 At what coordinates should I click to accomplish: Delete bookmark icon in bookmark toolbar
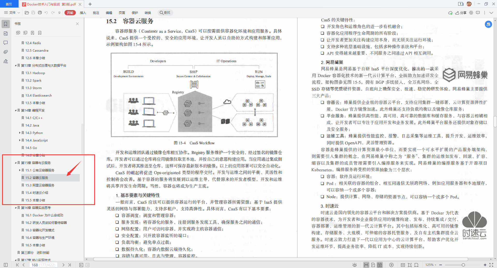coord(40,33)
